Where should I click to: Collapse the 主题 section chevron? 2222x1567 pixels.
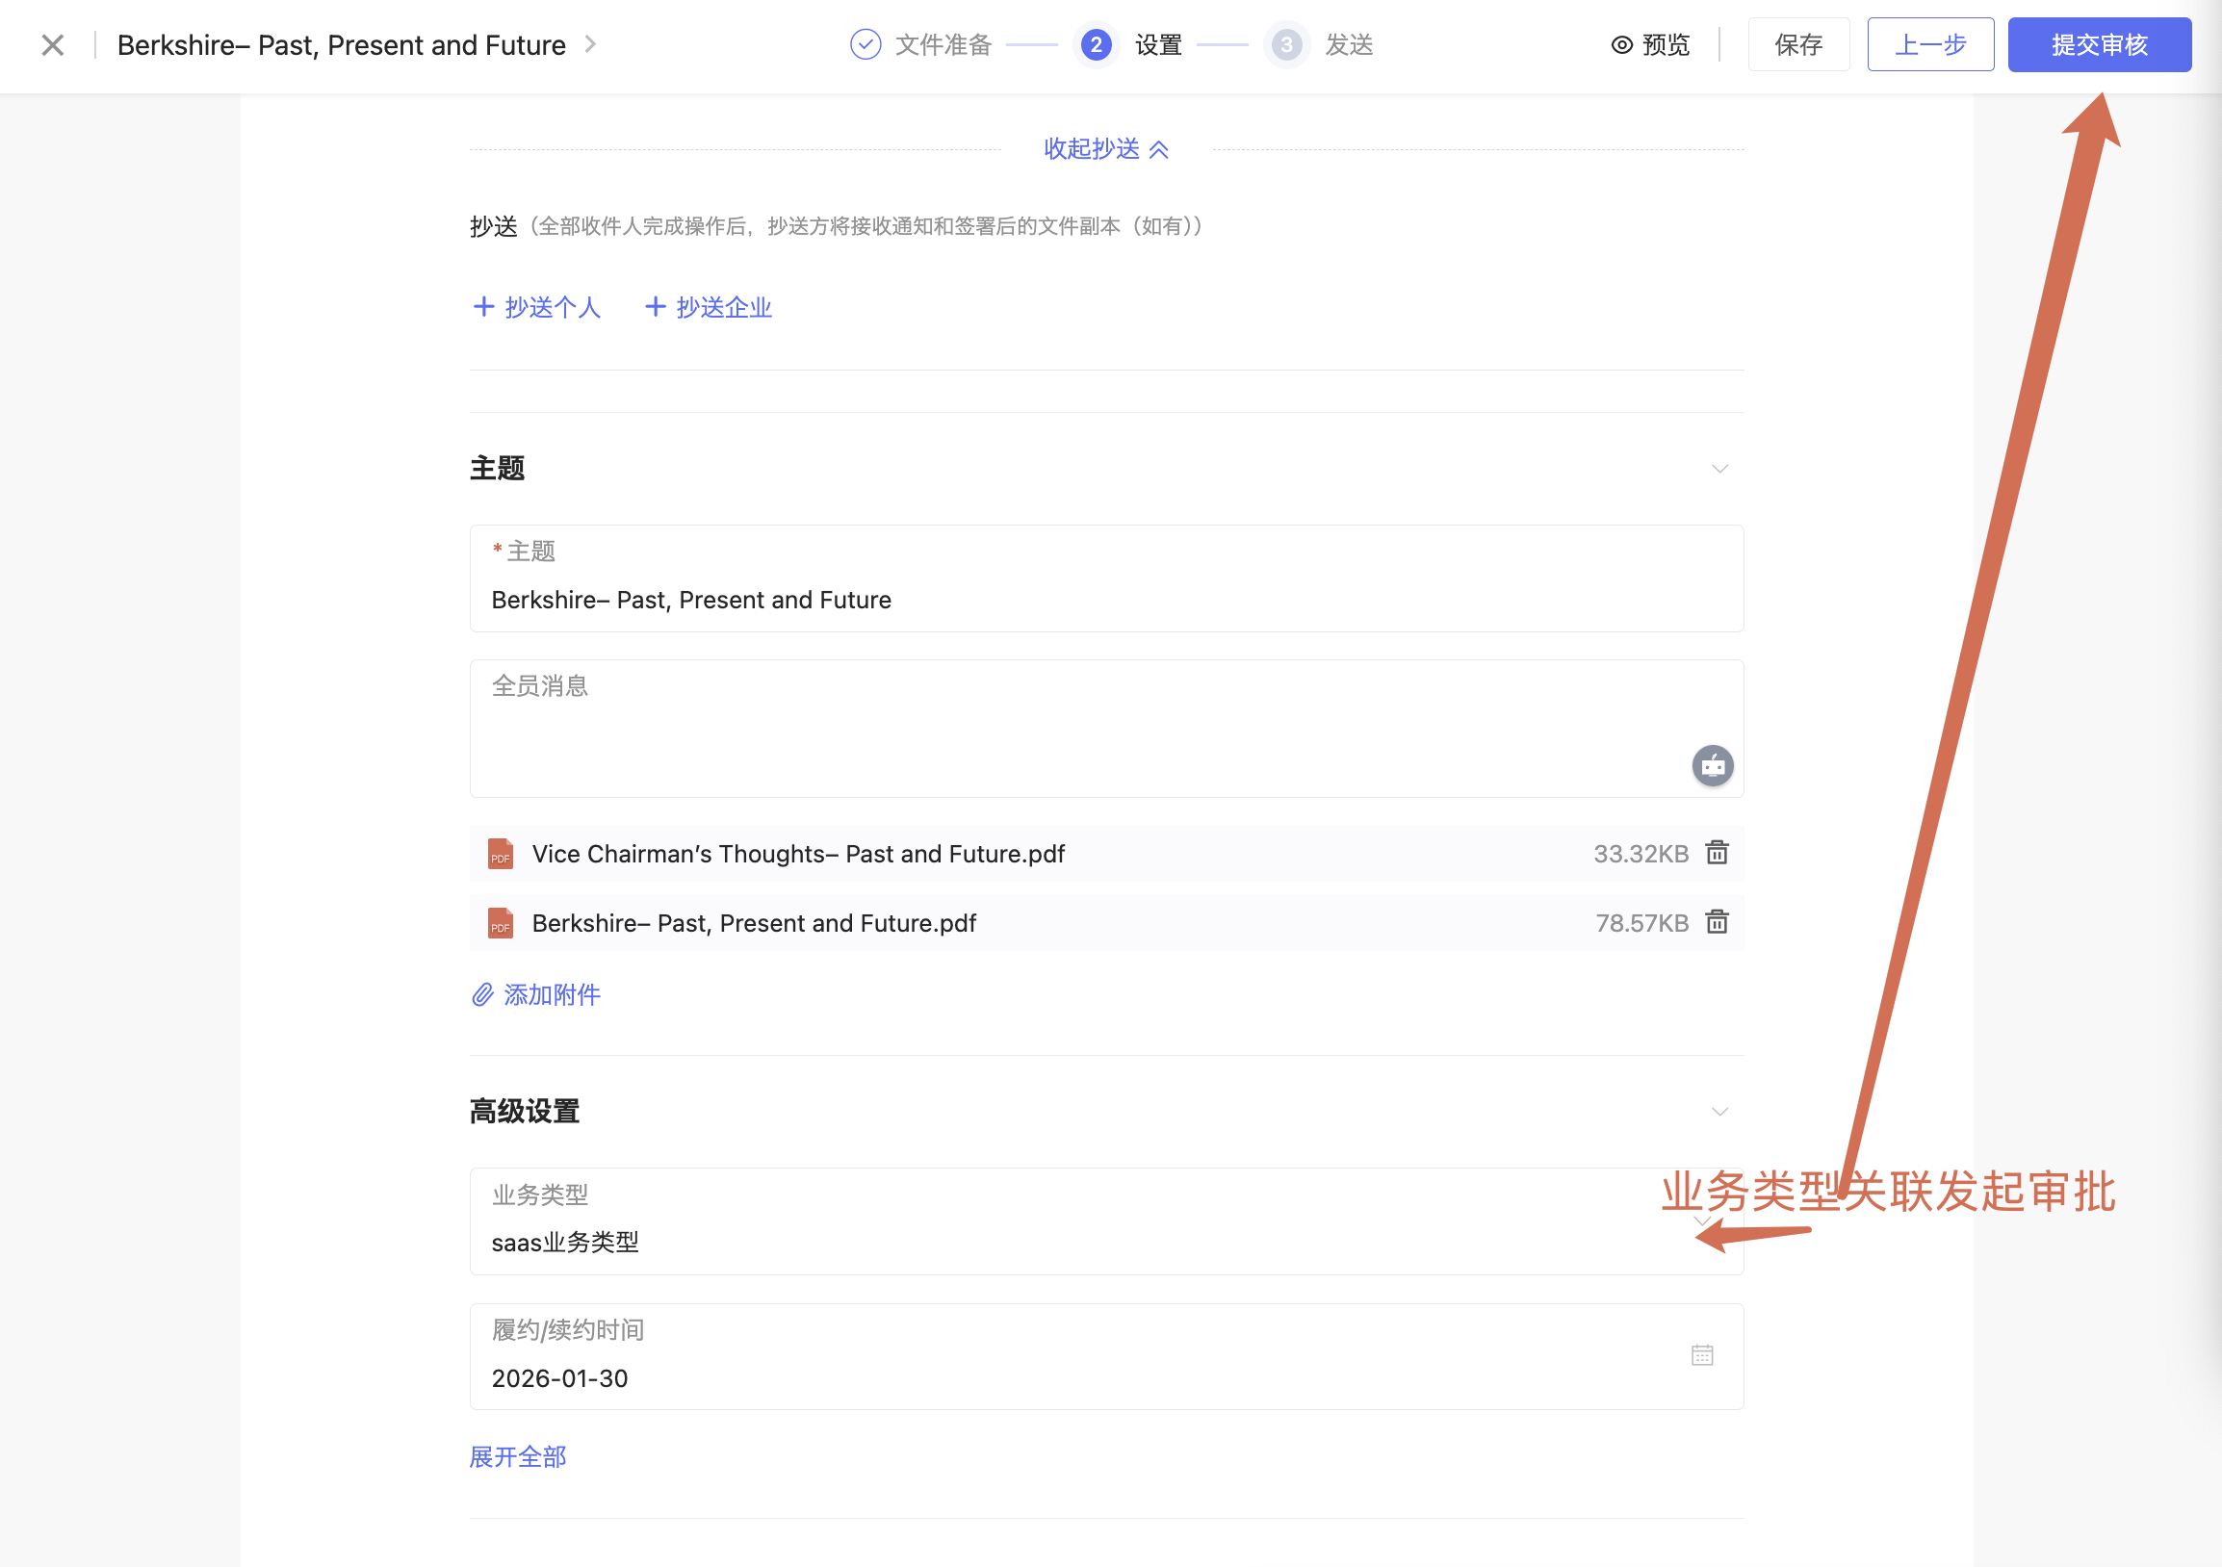[1719, 469]
